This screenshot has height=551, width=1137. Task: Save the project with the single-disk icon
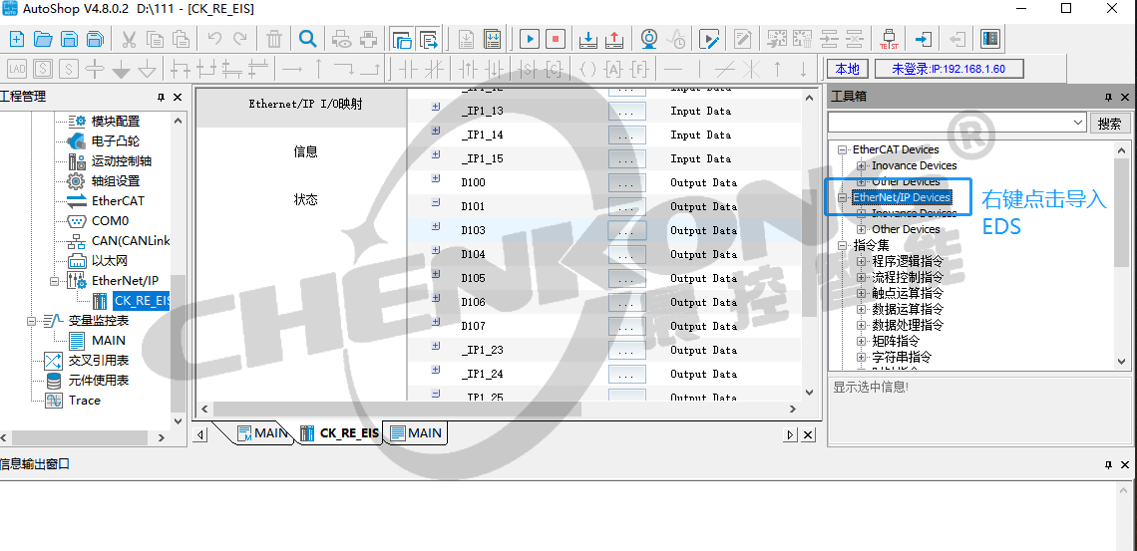tap(69, 39)
